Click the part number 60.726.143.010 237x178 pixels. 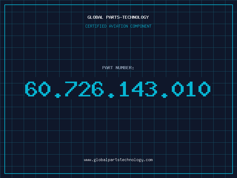[x=118, y=89]
